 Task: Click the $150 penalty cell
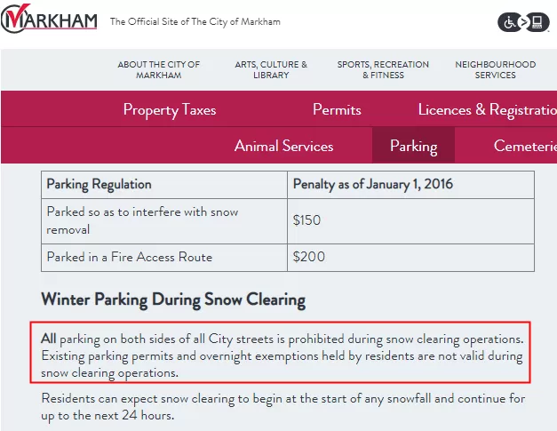tap(410, 221)
